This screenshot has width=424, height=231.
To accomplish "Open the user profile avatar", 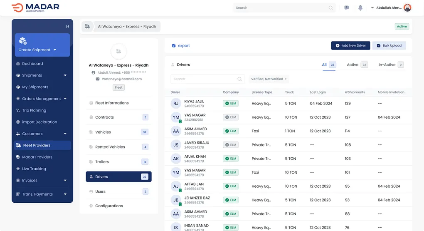I will tap(407, 7).
